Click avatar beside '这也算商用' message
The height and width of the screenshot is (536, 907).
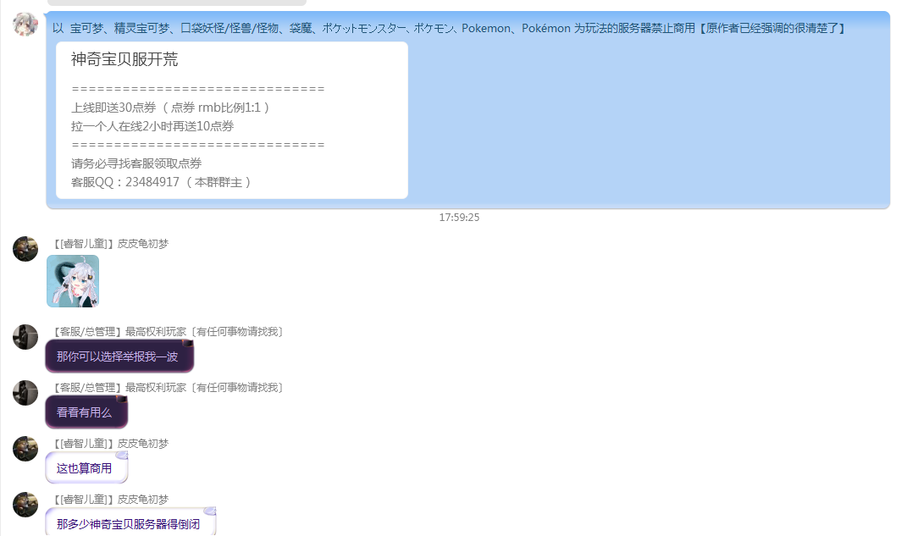coord(25,449)
